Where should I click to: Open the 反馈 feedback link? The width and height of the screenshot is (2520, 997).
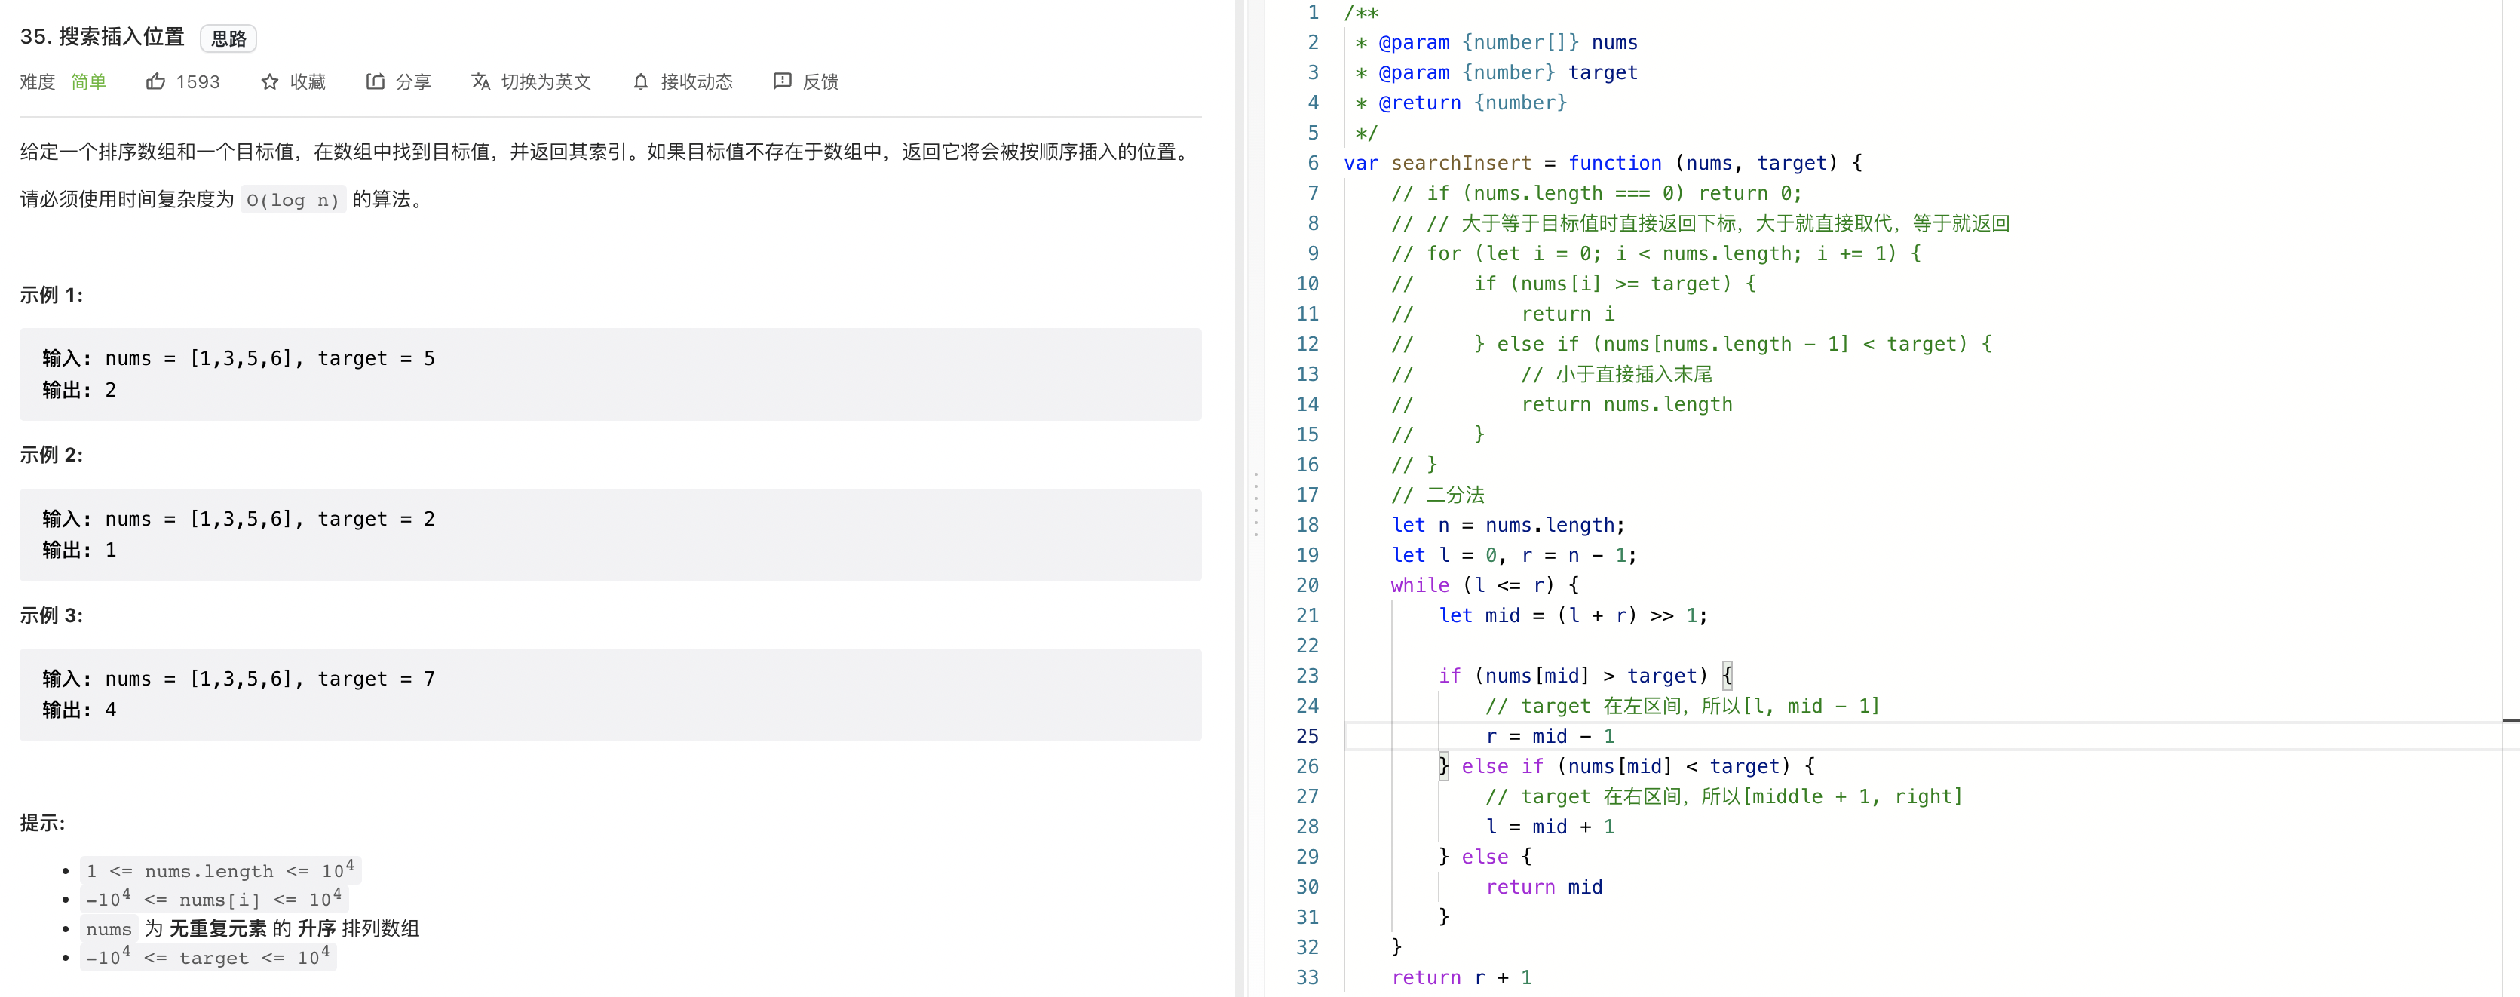(820, 82)
